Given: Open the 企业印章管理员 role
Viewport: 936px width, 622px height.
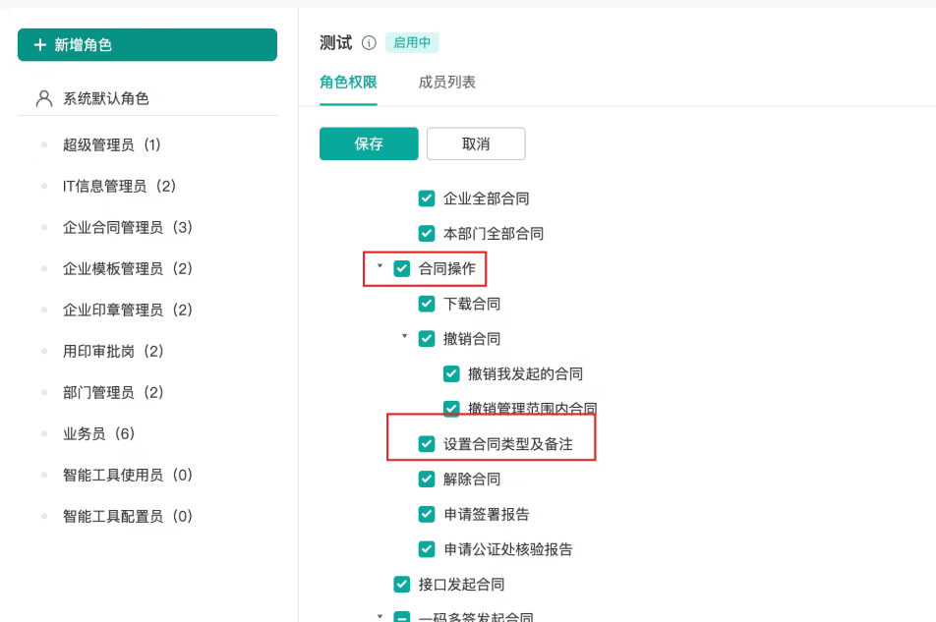Looking at the screenshot, I should pos(127,311).
